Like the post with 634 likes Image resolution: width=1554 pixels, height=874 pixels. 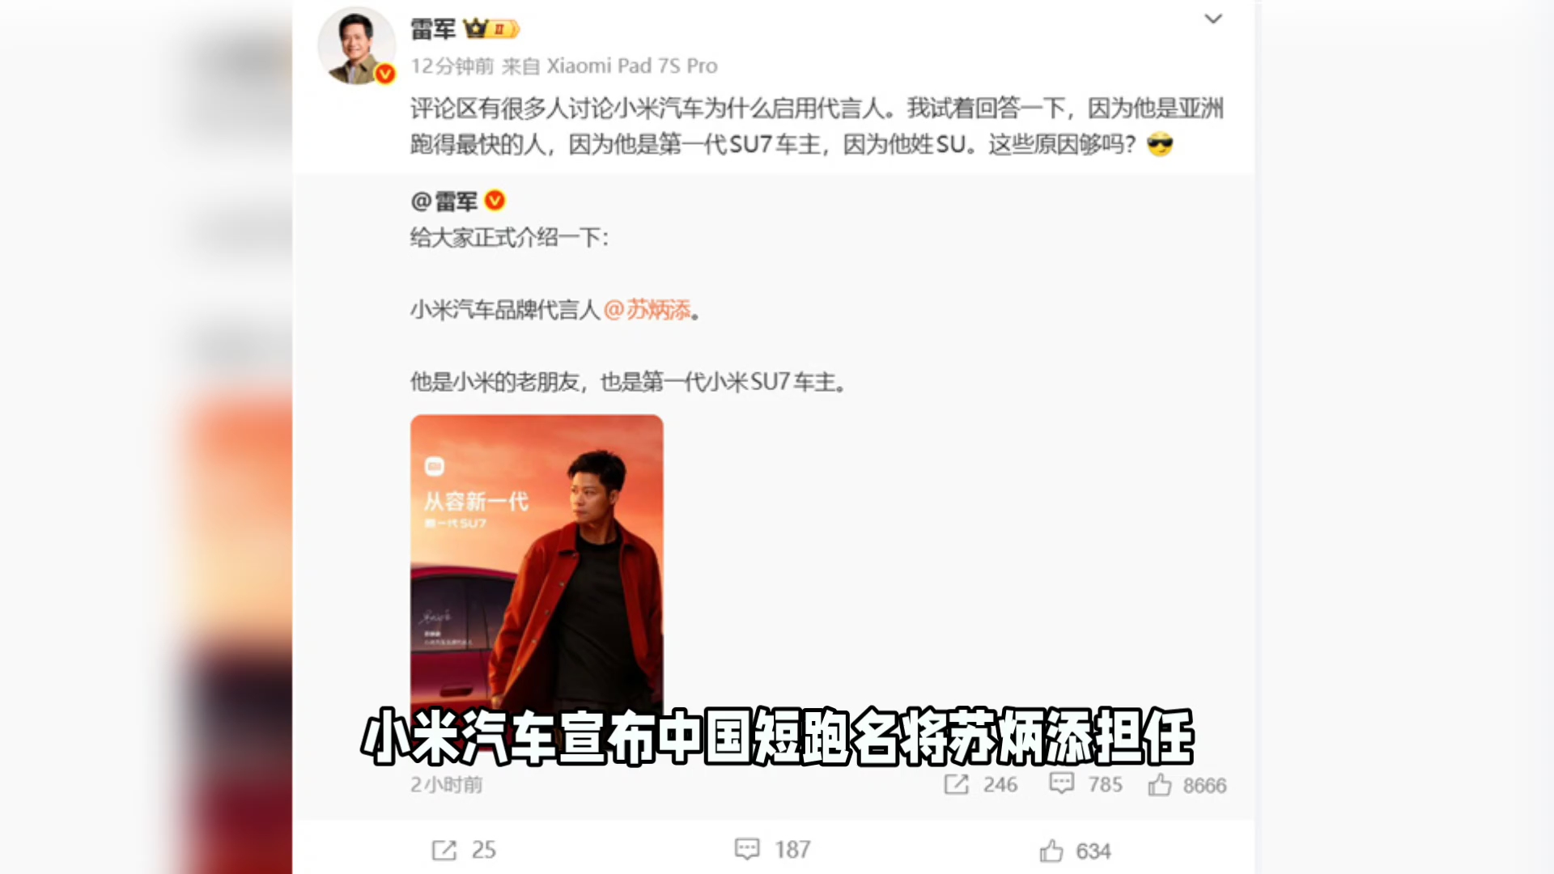point(1075,851)
